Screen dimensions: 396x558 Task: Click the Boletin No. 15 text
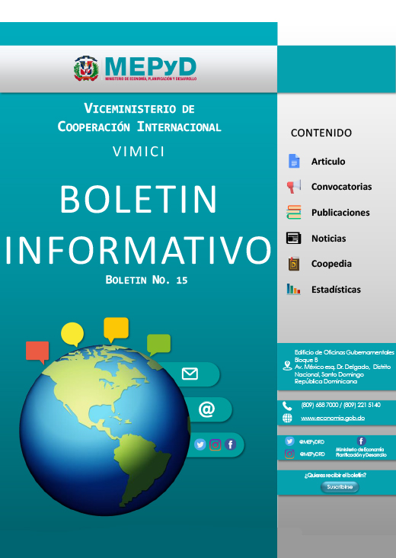tap(146, 280)
